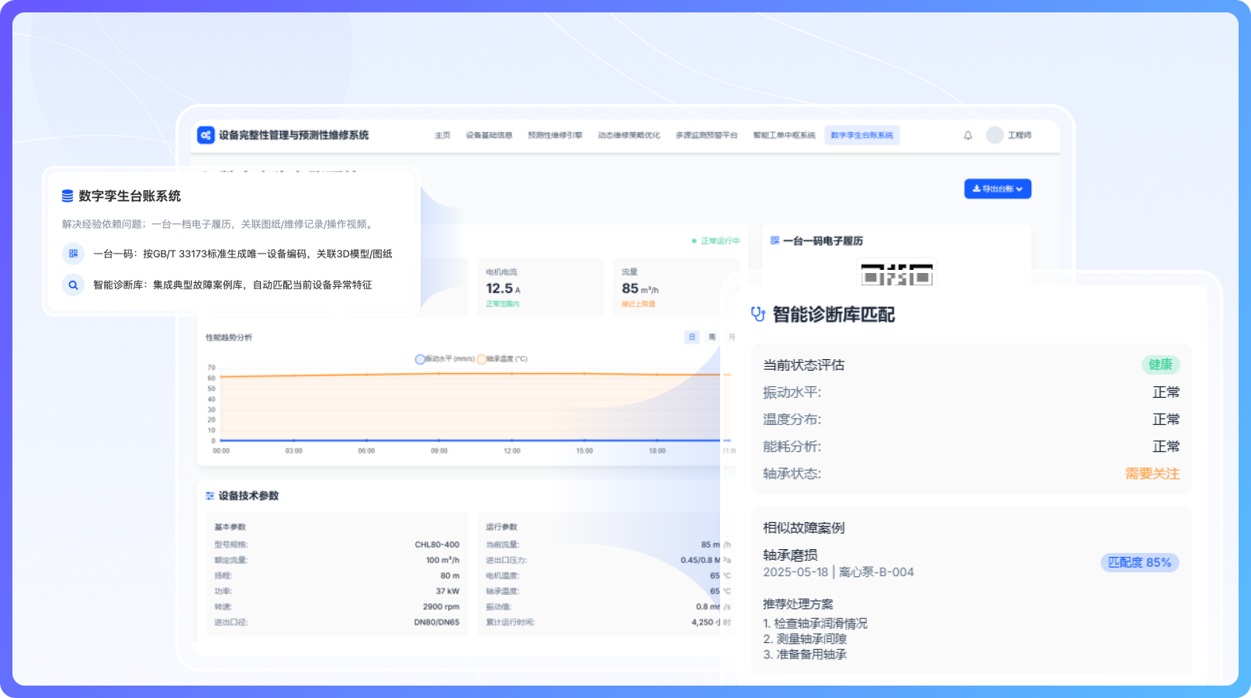This screenshot has width=1251, height=698.
Task: Click the 温度分布: row label
Action: 792,419
